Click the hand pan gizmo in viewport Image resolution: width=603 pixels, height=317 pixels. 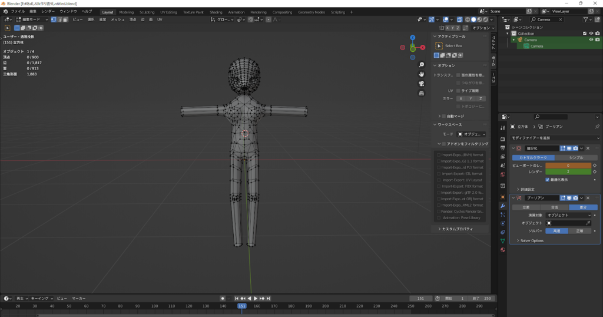tap(422, 74)
